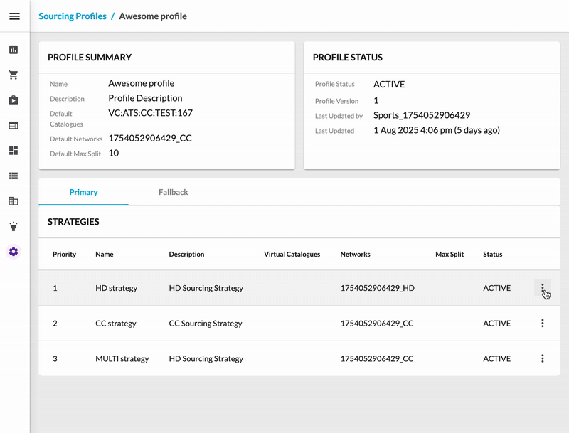The height and width of the screenshot is (433, 569).
Task: Select the HD strategy row name
Action: (116, 288)
